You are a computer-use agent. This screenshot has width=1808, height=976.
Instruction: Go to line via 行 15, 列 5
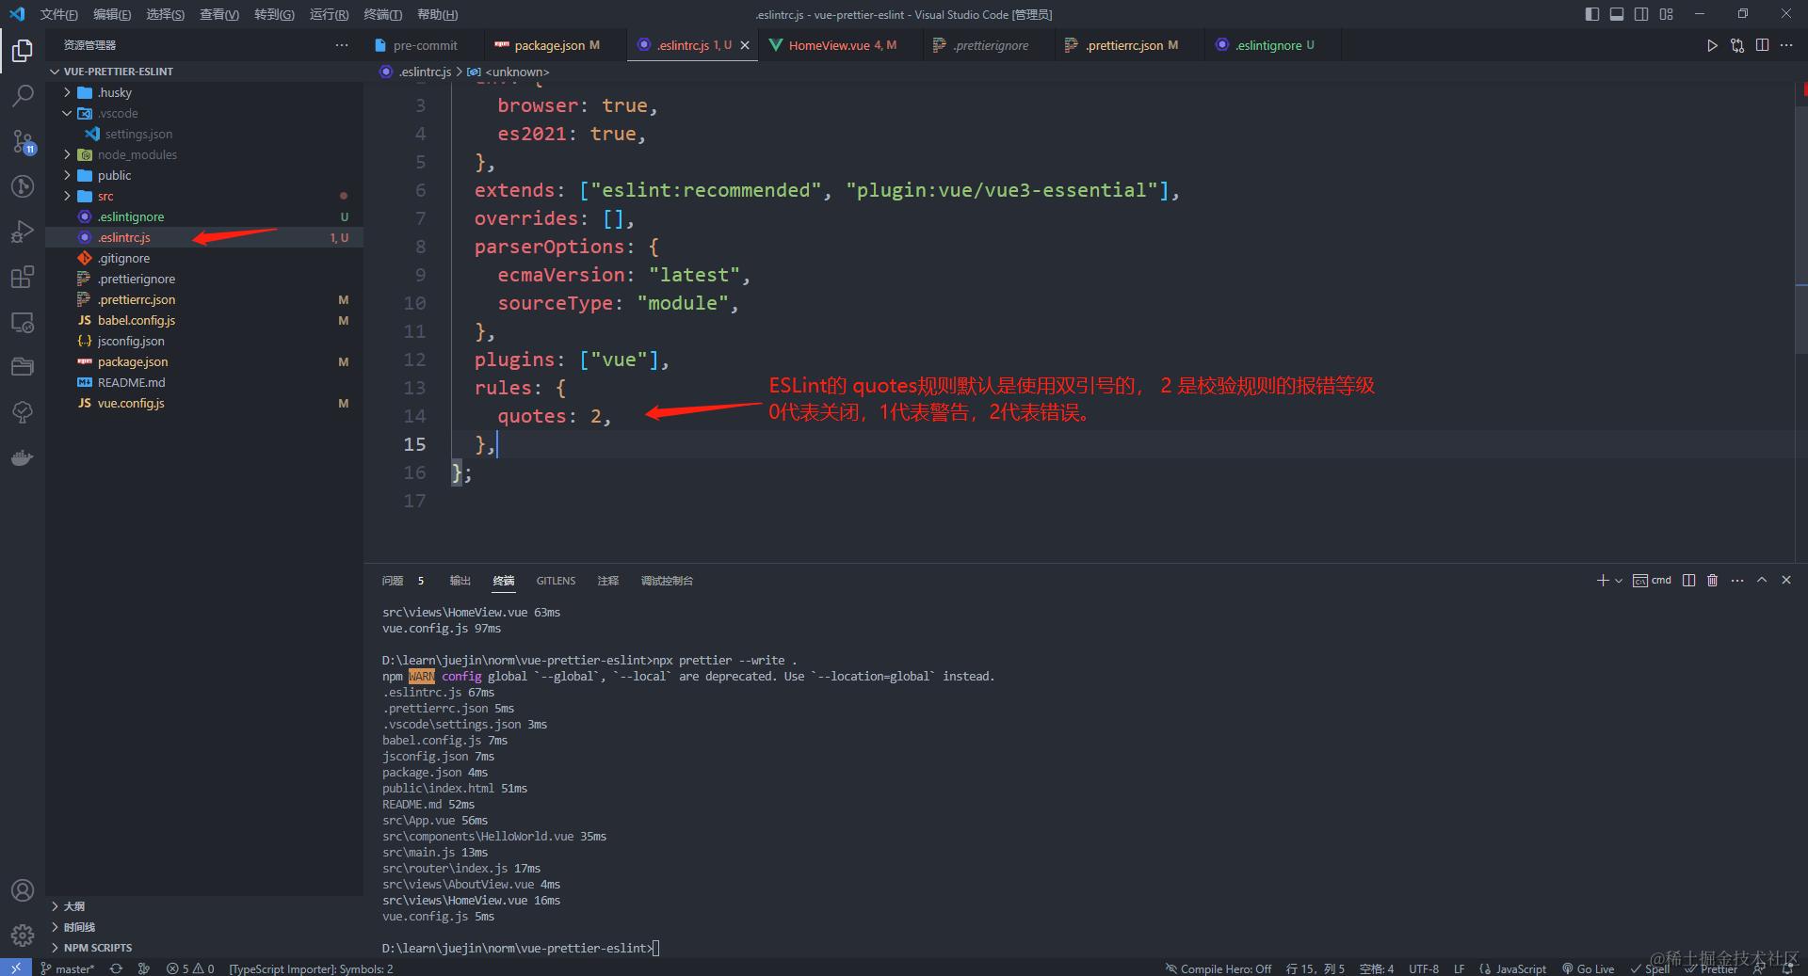point(1316,968)
